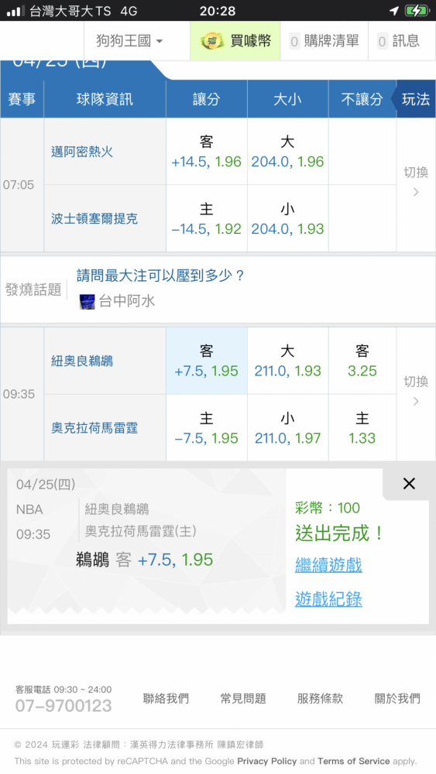
Task: Open the 狗狗王國 dropdown menu
Action: [x=129, y=41]
